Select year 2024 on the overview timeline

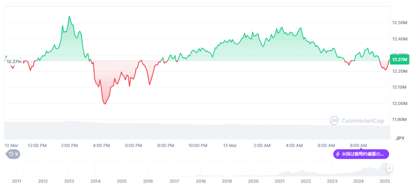(x=358, y=181)
